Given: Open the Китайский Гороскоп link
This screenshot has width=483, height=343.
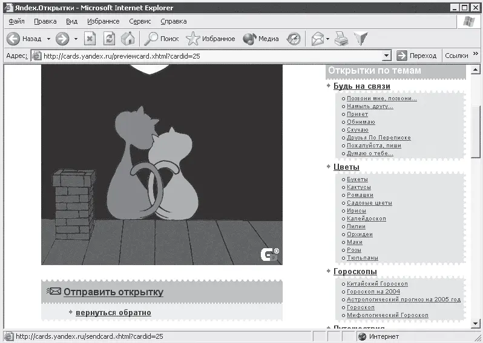Looking at the screenshot, I should (x=377, y=284).
